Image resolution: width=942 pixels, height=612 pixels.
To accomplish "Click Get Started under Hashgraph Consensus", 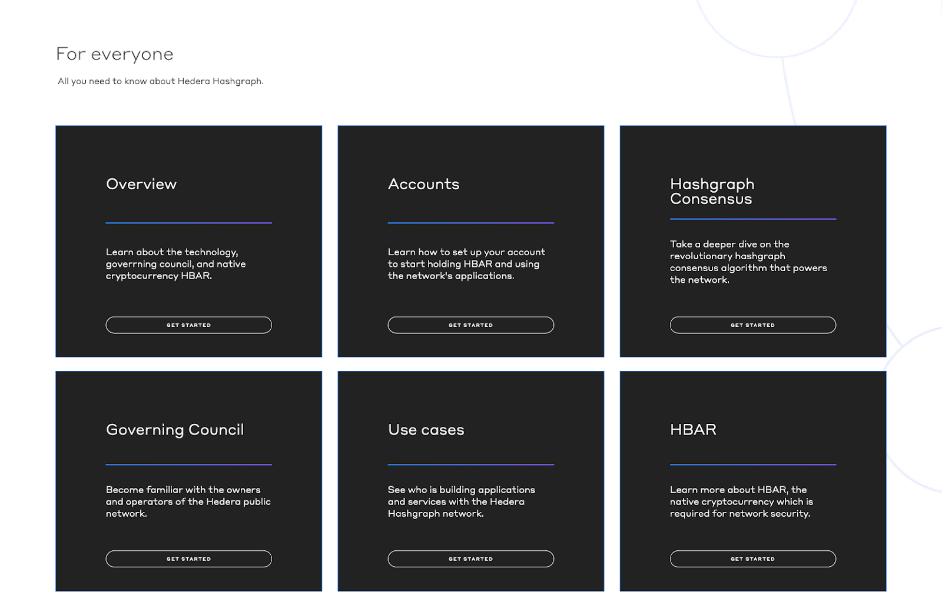I will click(752, 325).
